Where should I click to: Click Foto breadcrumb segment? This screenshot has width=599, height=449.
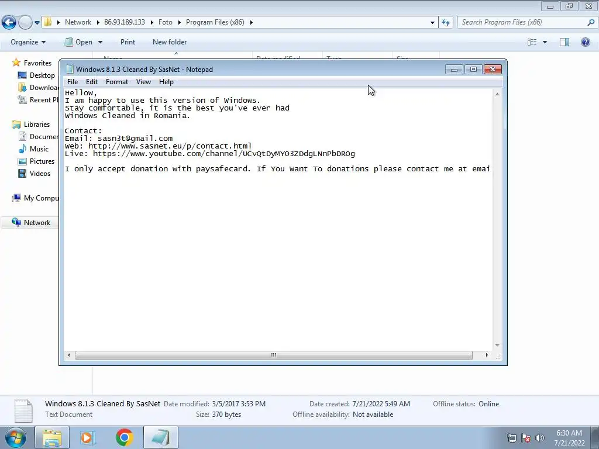click(166, 22)
